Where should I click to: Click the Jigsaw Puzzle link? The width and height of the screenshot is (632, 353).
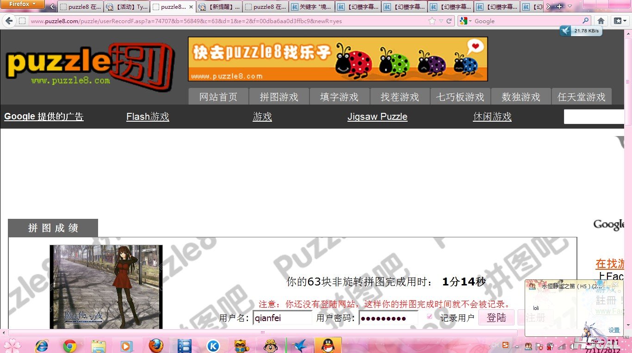click(x=378, y=117)
